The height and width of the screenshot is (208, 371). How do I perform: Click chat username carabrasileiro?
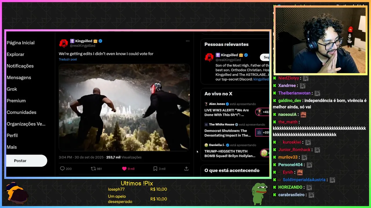tap(291, 195)
